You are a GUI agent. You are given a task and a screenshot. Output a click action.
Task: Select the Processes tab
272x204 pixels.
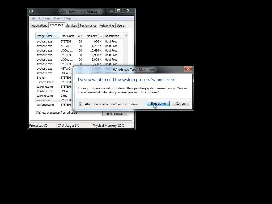(57, 25)
